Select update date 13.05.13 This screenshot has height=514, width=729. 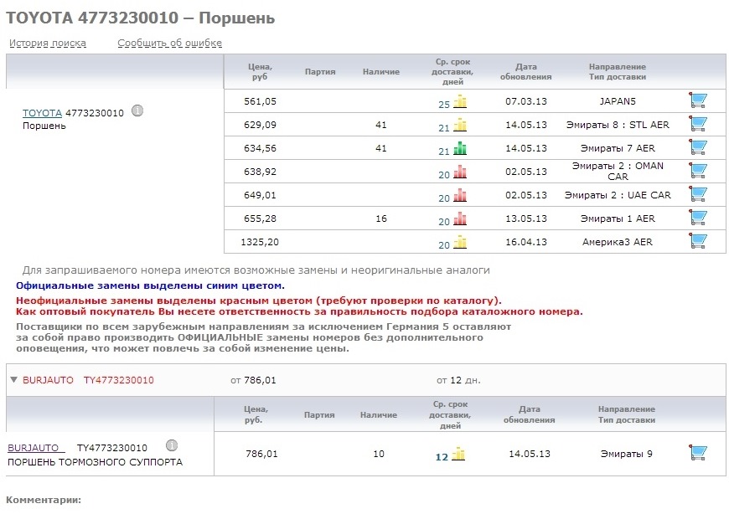pos(526,218)
